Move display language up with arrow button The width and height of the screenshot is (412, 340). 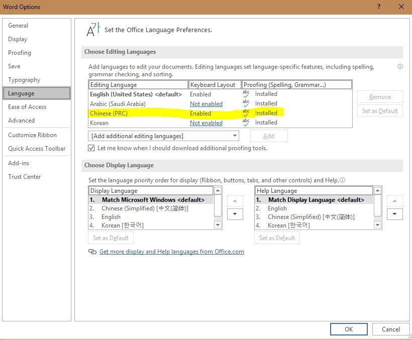[x=235, y=201]
